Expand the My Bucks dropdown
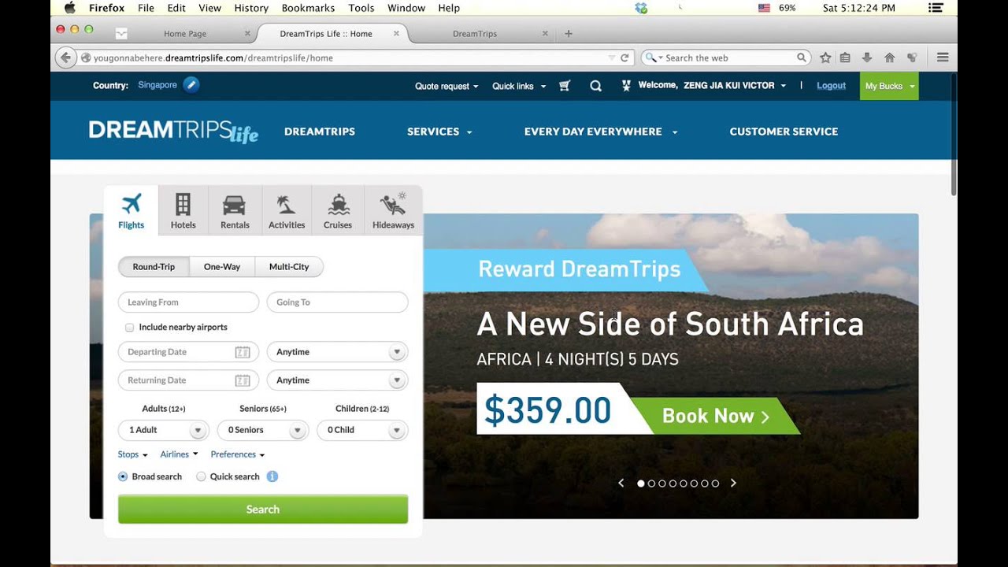This screenshot has height=567, width=1008. coord(889,86)
